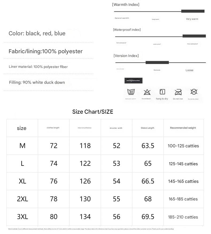This screenshot has width=211, height=234.
Task: Click the Loose label under Version Index
Action: click(189, 70)
